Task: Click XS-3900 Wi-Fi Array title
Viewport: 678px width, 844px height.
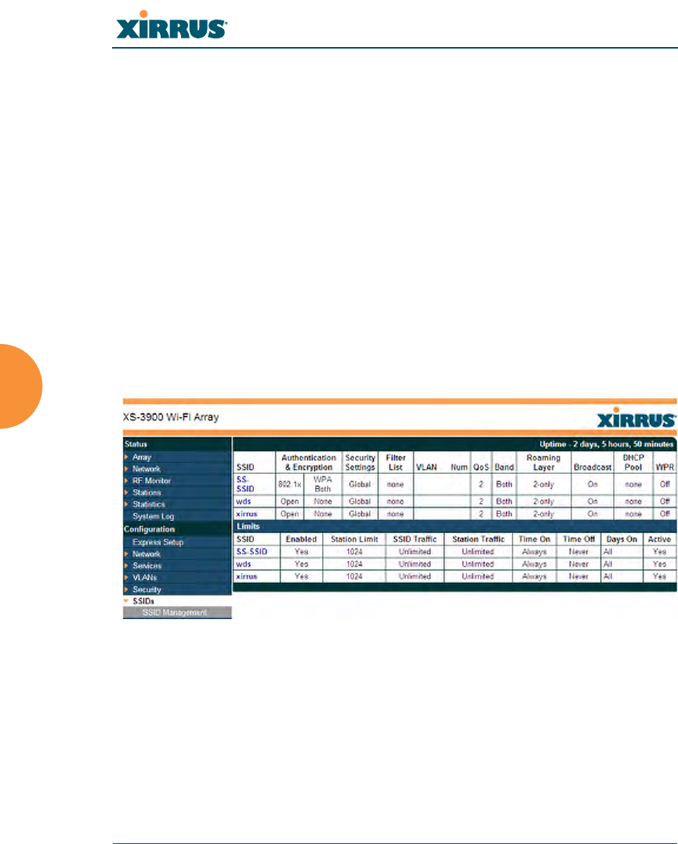Action: coord(171,417)
